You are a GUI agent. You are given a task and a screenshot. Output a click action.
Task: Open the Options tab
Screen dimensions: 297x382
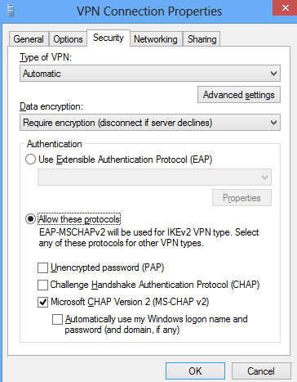68,39
